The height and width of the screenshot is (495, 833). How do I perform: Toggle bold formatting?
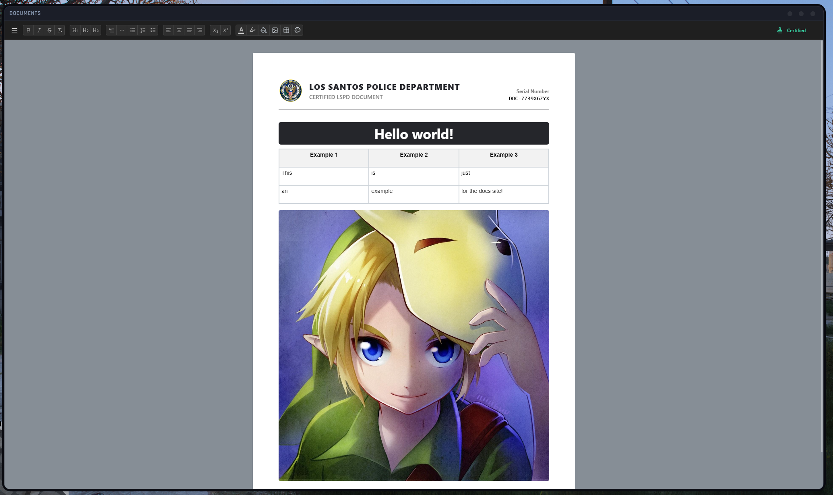point(29,30)
